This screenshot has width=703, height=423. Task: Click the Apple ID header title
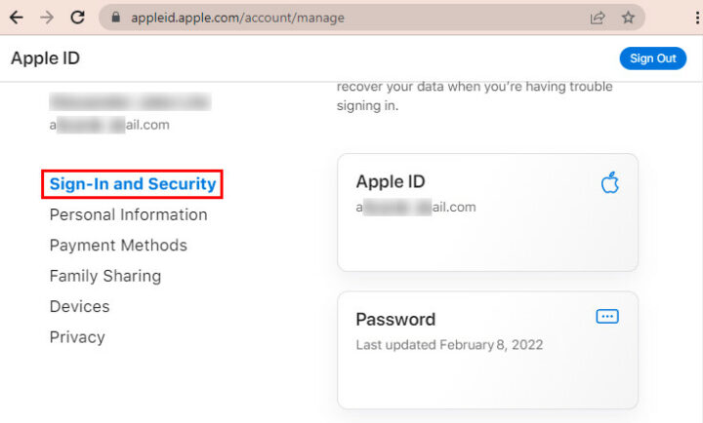coord(45,58)
